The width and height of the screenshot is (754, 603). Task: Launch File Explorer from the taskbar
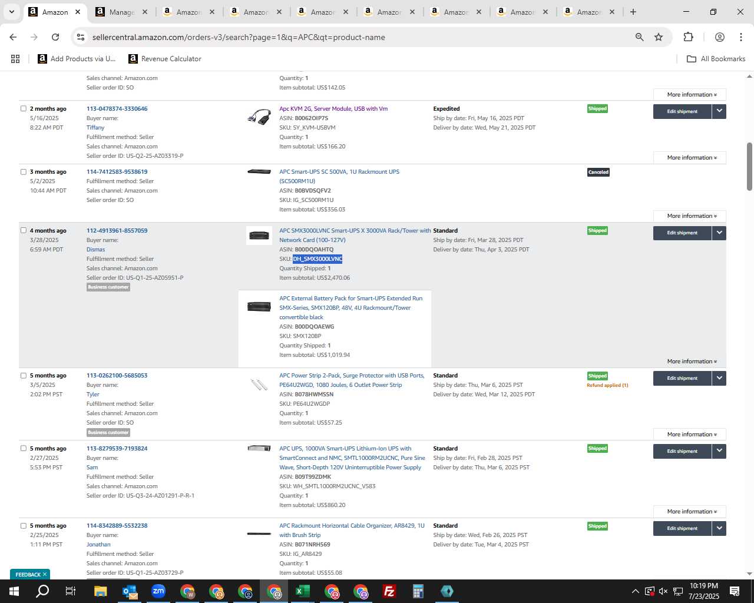click(x=100, y=591)
